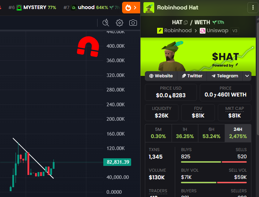Image resolution: width=259 pixels, height=197 pixels.
Task: Click the right panel scrollbar
Action: 258,79
